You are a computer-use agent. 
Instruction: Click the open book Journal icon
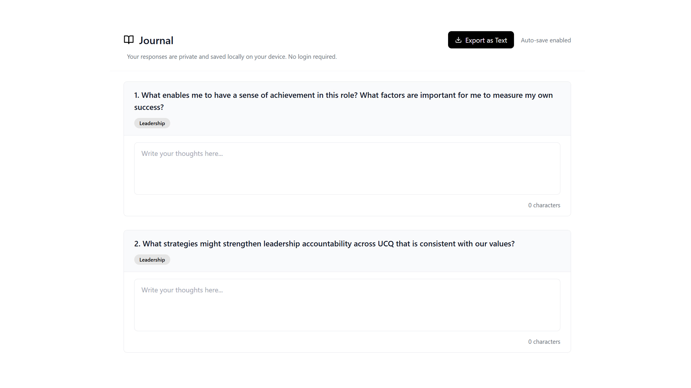pyautogui.click(x=128, y=40)
